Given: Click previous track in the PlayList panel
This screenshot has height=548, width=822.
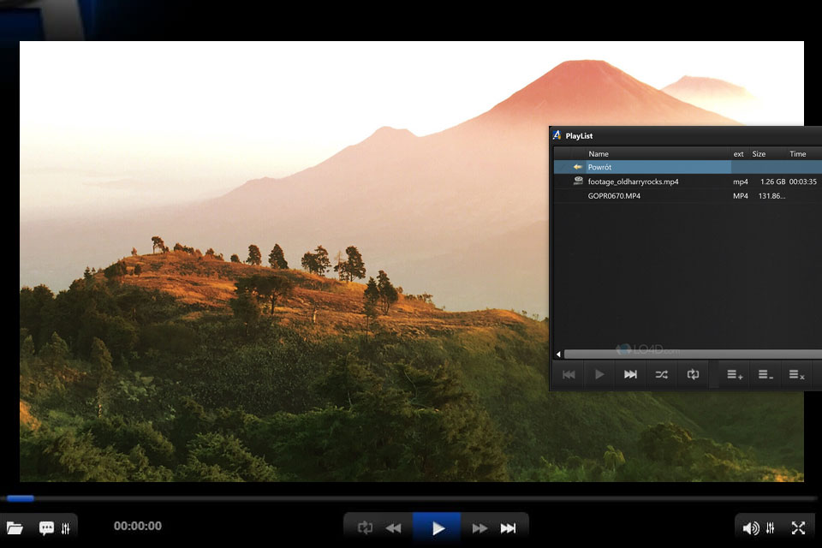Looking at the screenshot, I should pyautogui.click(x=569, y=374).
